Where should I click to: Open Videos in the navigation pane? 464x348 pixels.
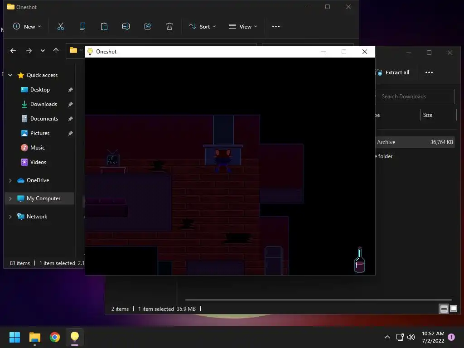(38, 162)
